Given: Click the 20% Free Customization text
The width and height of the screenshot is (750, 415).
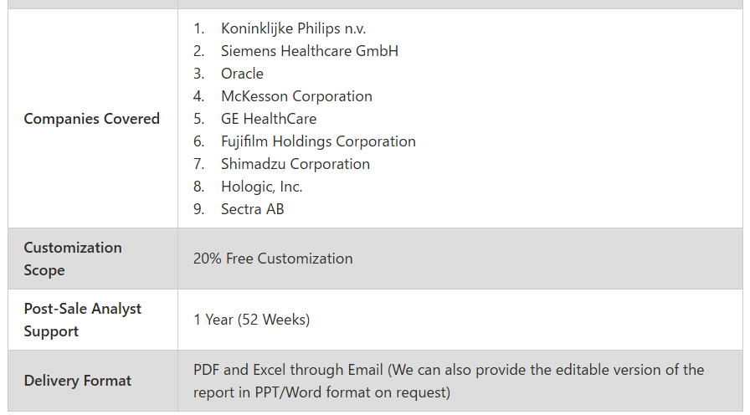Looking at the screenshot, I should click(x=273, y=259).
